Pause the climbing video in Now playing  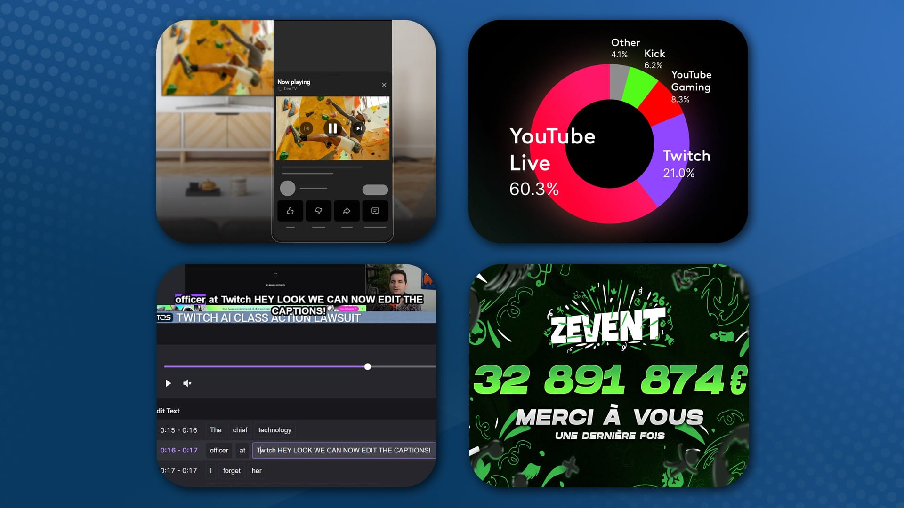pos(332,128)
